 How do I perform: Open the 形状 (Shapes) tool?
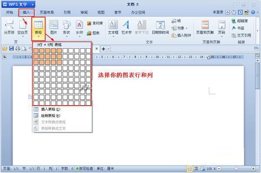[67, 27]
